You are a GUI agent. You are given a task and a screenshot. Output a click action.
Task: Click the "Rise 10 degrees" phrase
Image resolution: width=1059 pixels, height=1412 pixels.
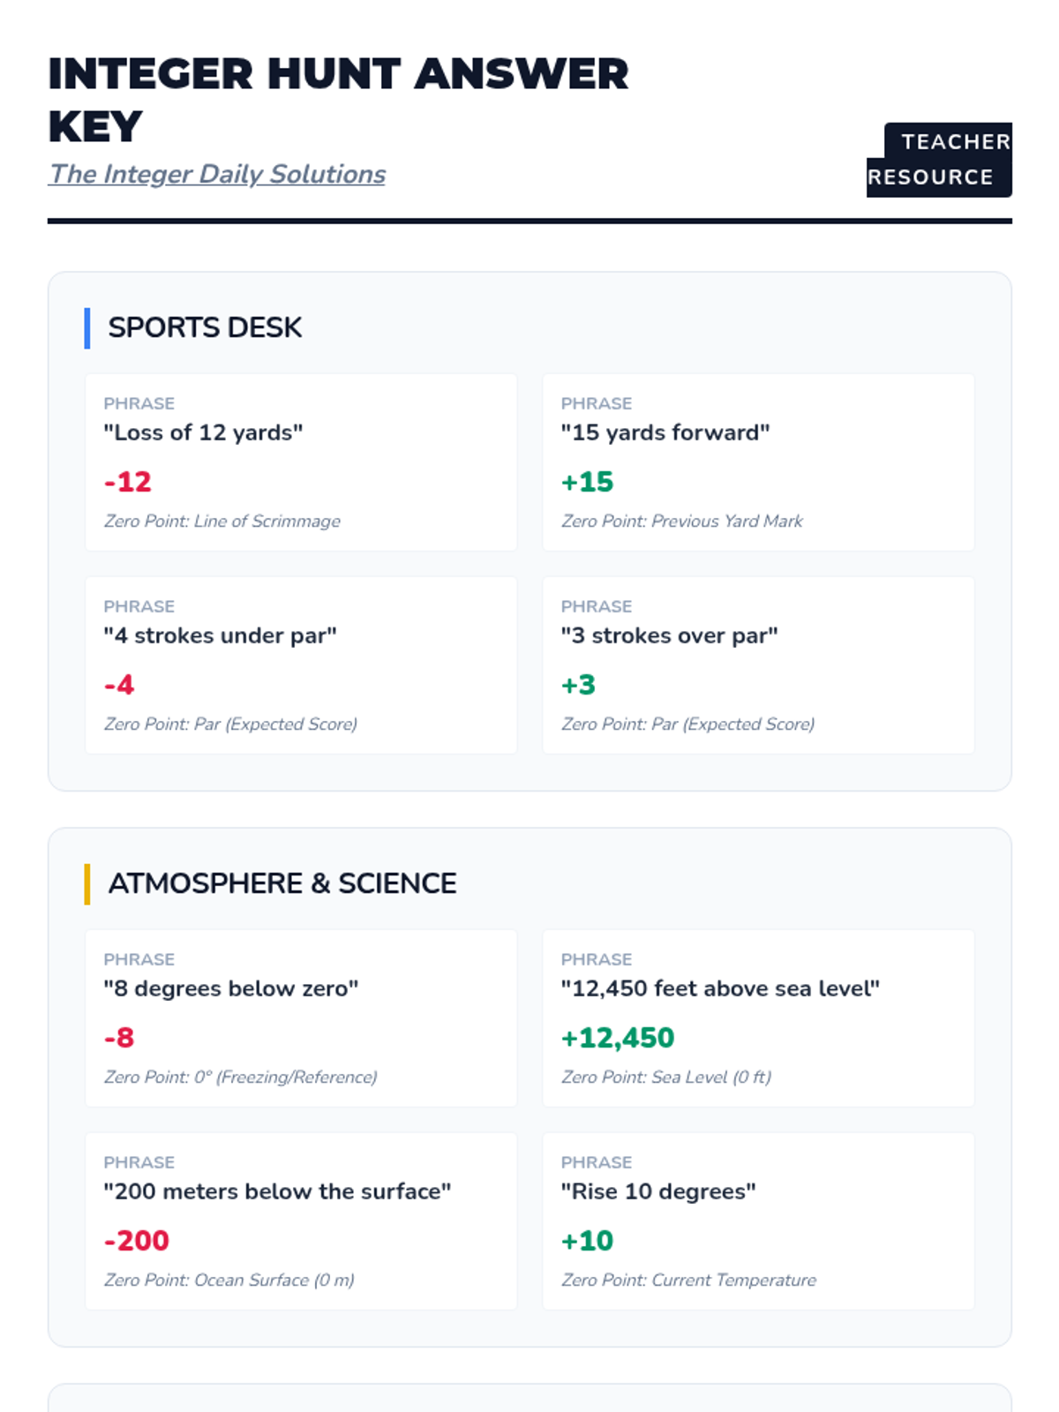(658, 1191)
